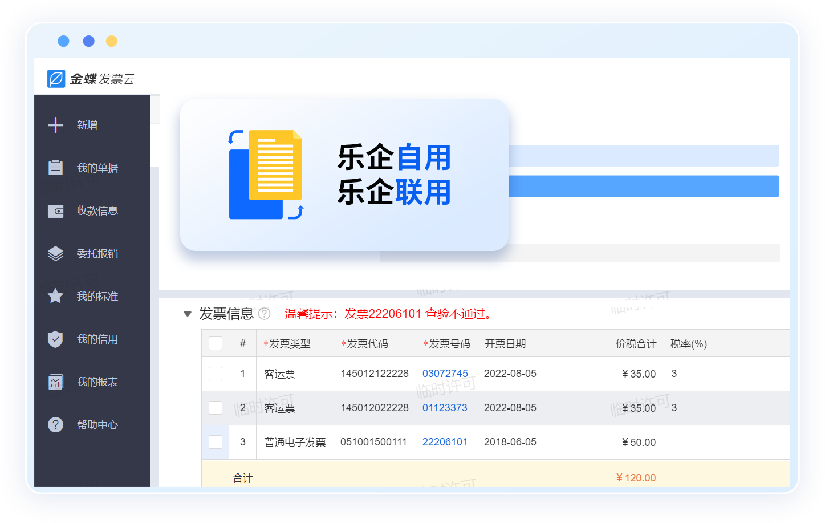Click the 我的标准 star icon
This screenshot has height=523, width=825.
click(x=55, y=296)
